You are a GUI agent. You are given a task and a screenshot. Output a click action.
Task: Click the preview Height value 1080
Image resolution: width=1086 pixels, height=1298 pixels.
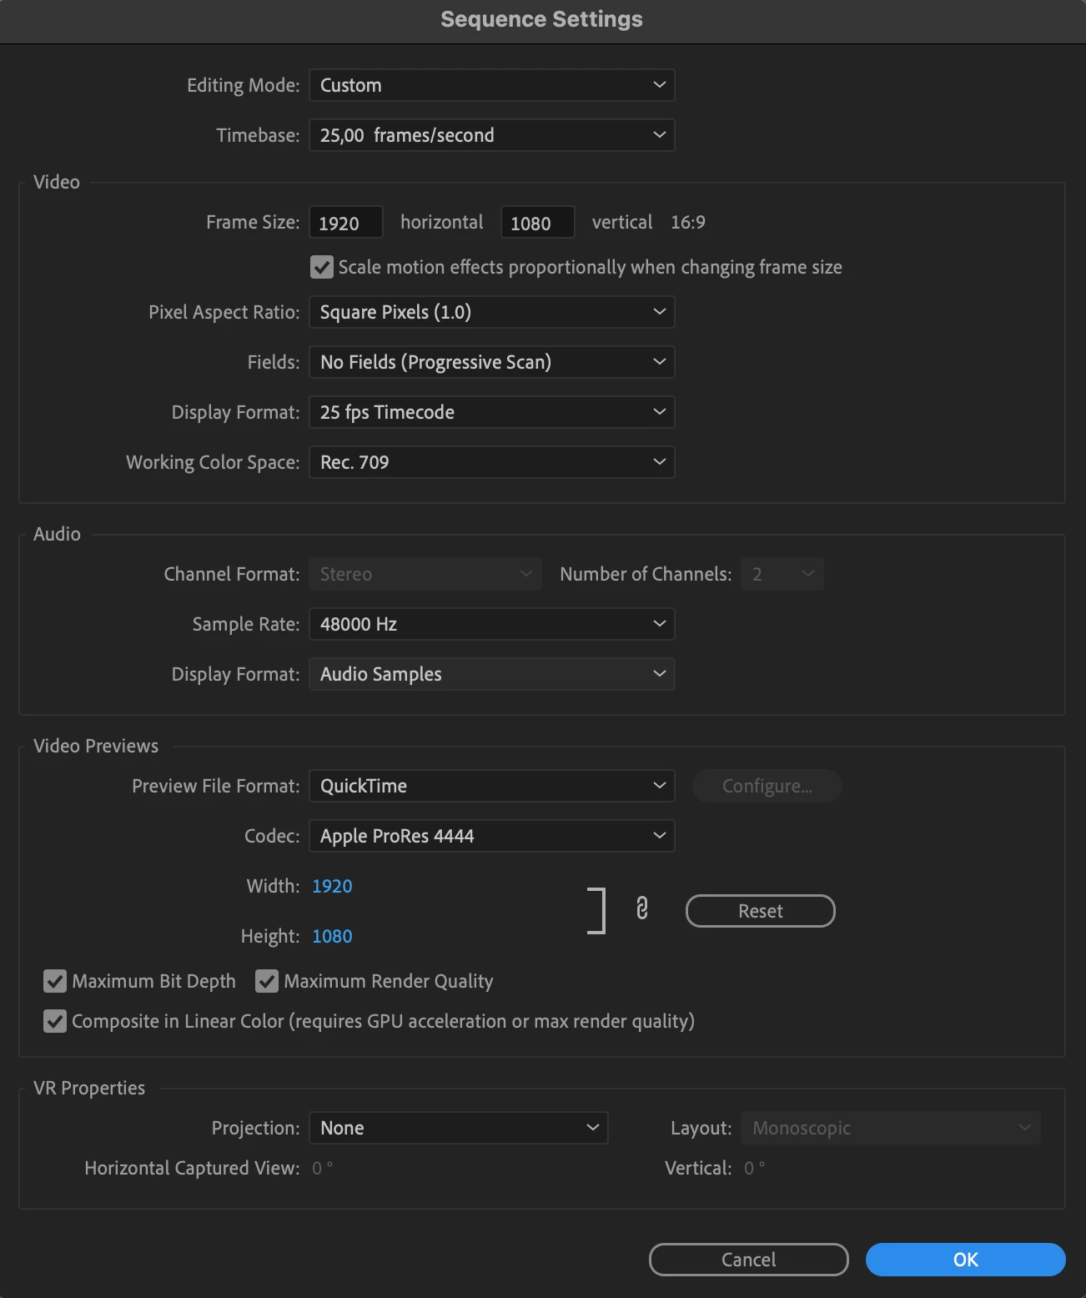tap(332, 936)
